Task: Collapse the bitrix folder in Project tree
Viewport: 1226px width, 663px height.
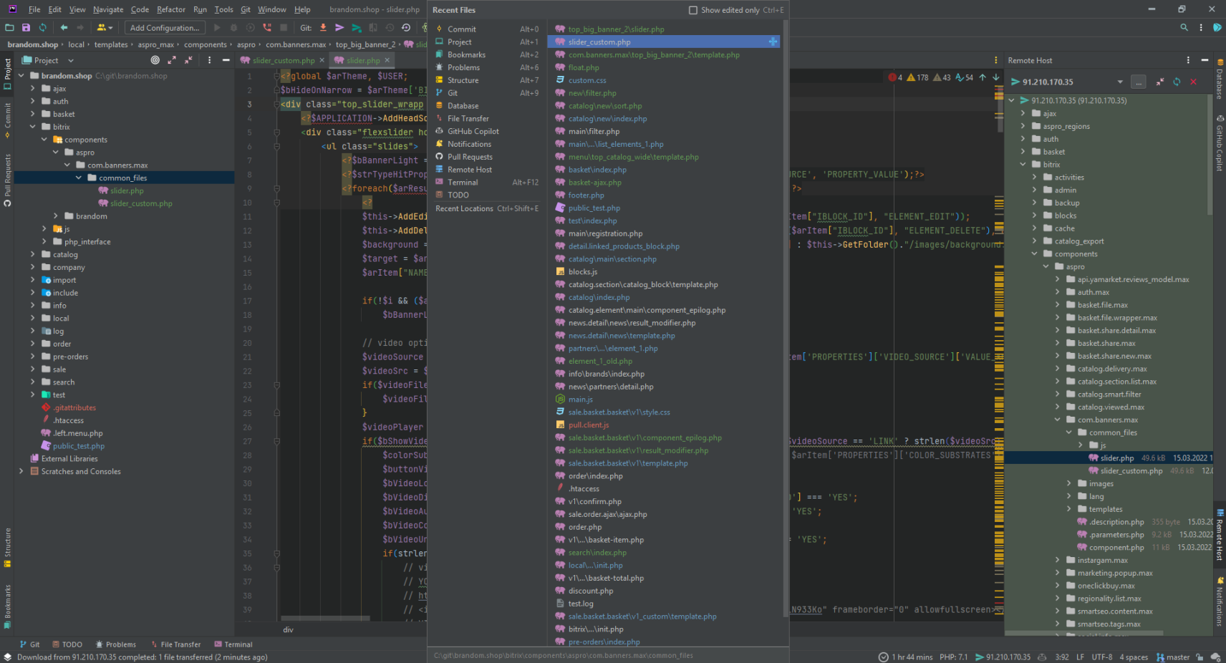Action: pyautogui.click(x=33, y=127)
